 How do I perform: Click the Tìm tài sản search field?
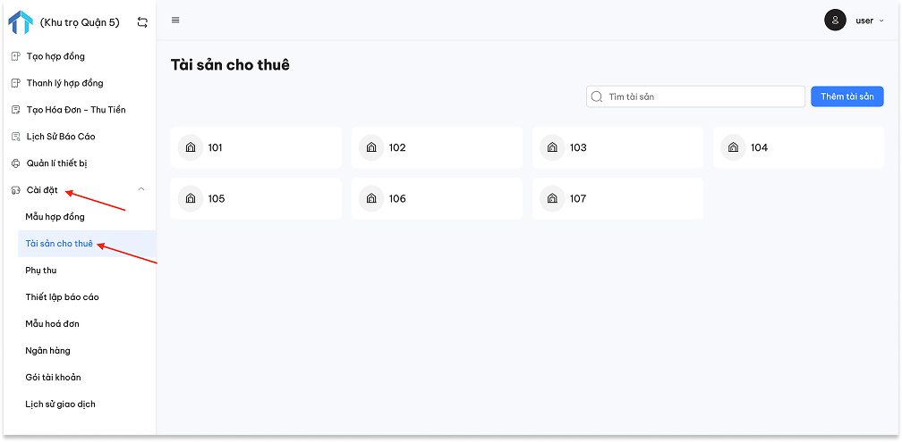[695, 96]
